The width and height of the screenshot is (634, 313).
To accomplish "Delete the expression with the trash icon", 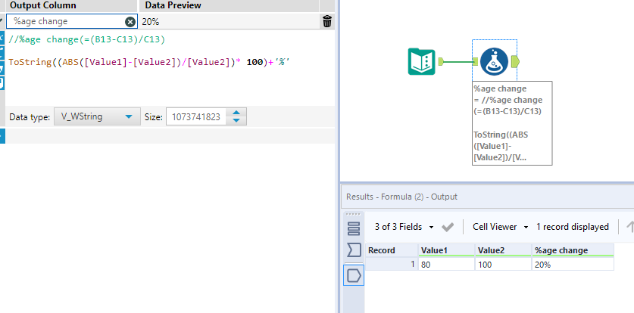I will click(327, 21).
